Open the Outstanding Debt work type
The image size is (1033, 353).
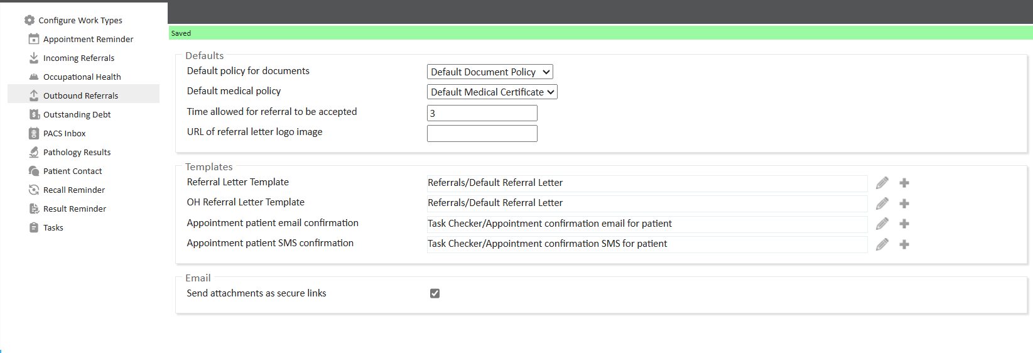coord(77,114)
